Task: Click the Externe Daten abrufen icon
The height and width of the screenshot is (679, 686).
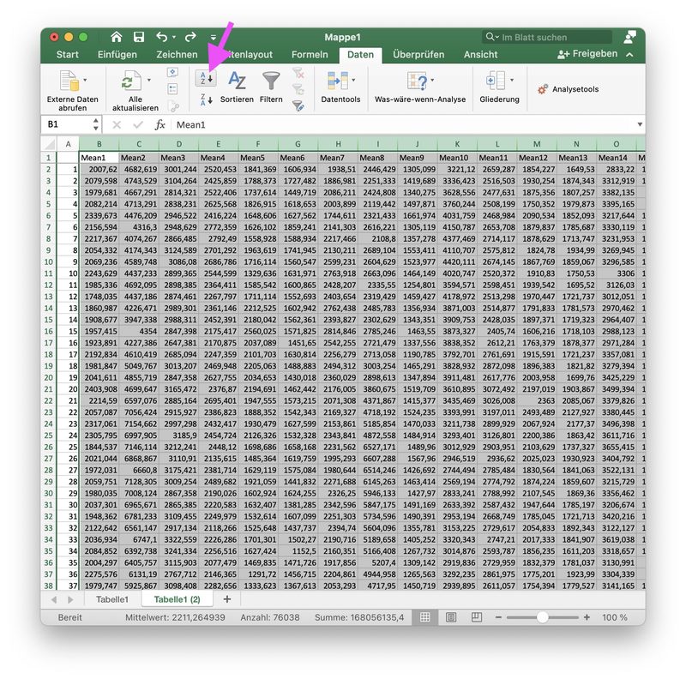Action: coord(69,81)
